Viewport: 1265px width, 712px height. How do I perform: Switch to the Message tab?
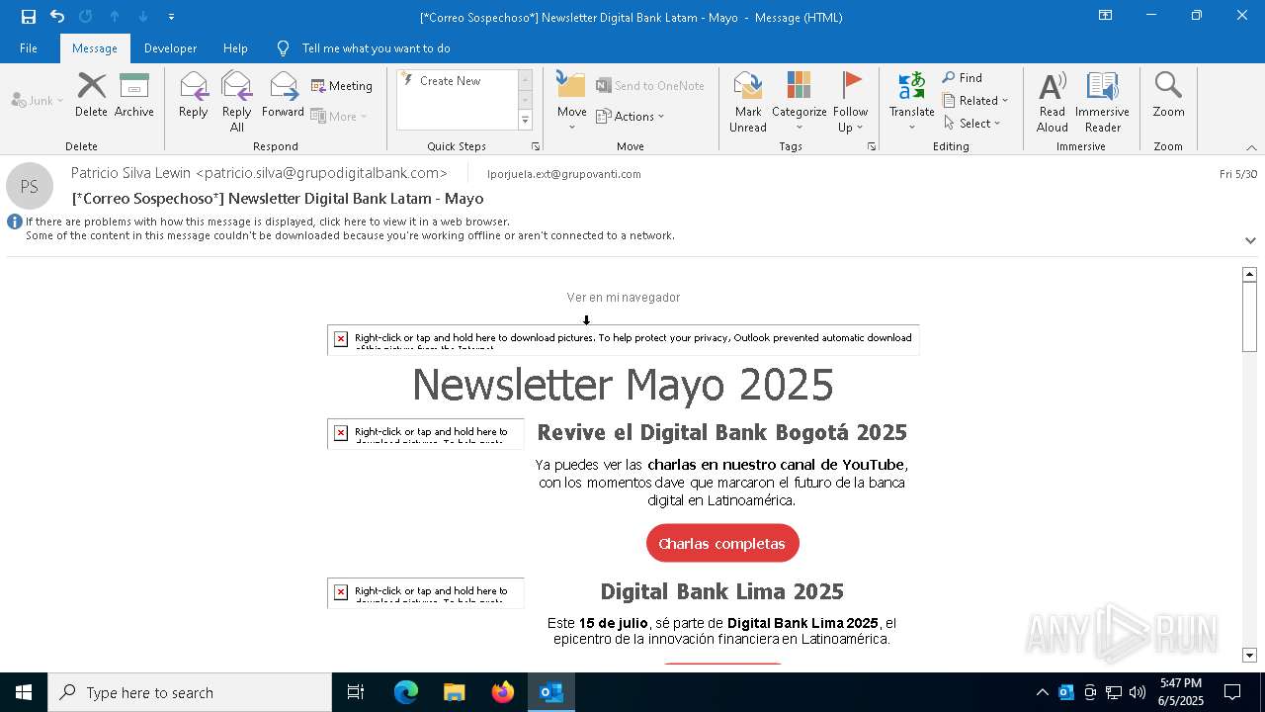point(95,47)
